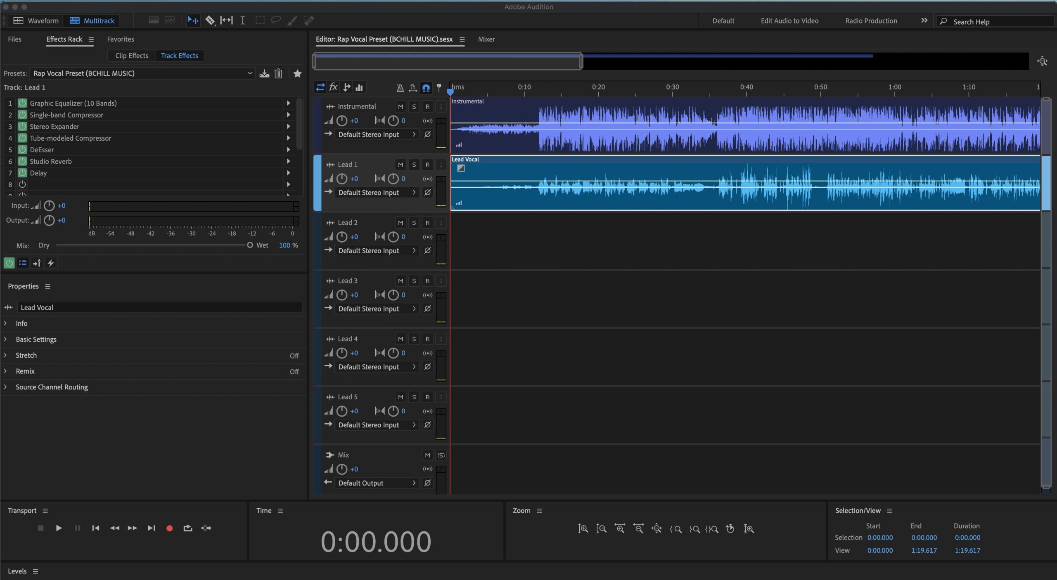This screenshot has height=580, width=1057.
Task: Delete preset with trash icon
Action: pos(278,73)
